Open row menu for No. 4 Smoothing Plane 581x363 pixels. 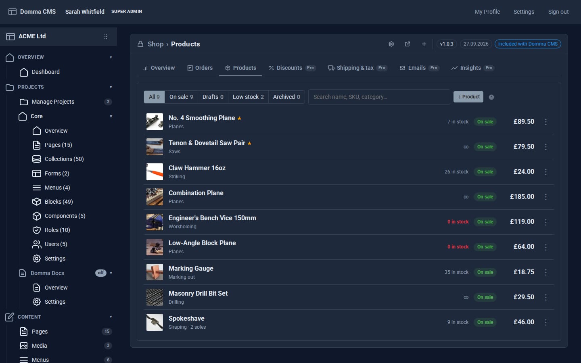pyautogui.click(x=546, y=122)
